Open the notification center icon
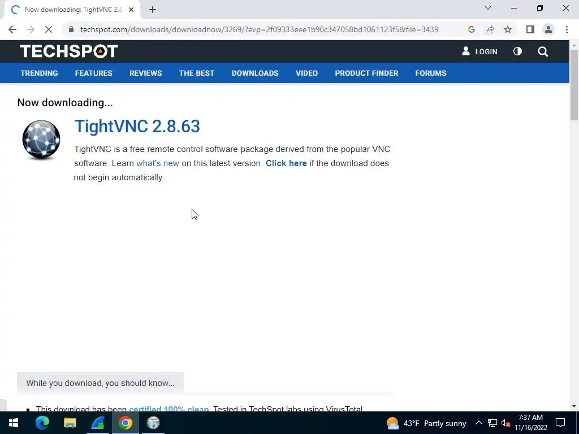The height and width of the screenshot is (434, 579). click(x=560, y=423)
